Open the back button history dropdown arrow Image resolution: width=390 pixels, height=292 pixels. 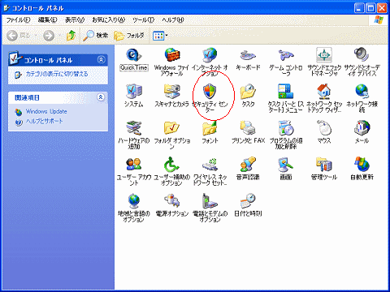(36, 36)
